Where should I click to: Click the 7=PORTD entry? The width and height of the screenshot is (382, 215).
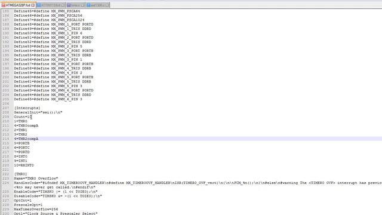(x=21, y=152)
